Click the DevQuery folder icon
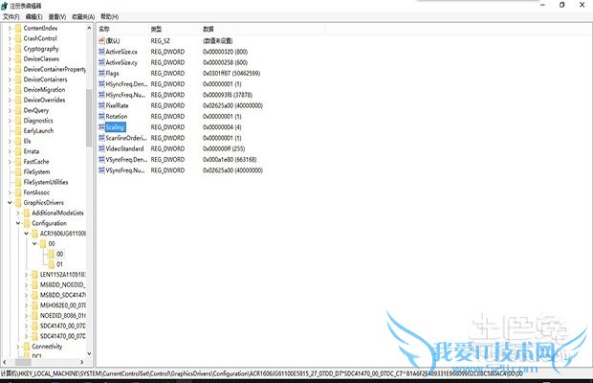This screenshot has height=383, width=593. pos(18,110)
